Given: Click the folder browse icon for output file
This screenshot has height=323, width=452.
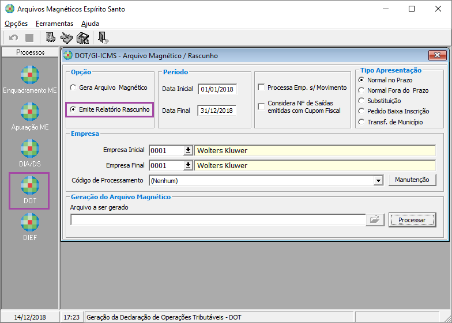Looking at the screenshot, I should click(x=375, y=220).
